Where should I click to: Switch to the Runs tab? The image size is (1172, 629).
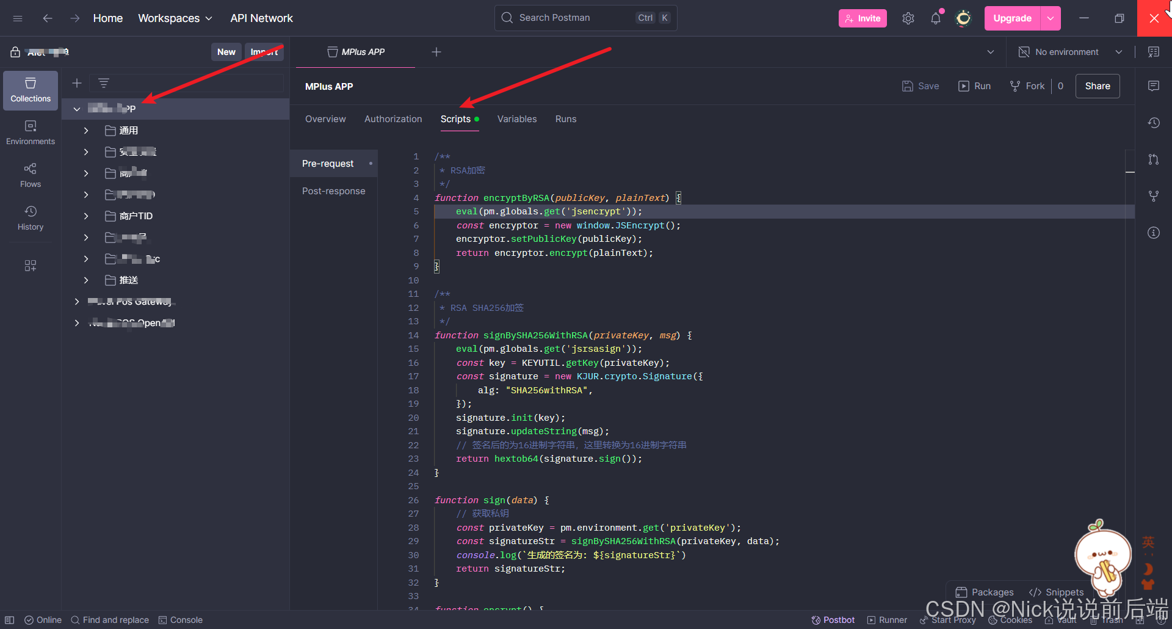click(x=566, y=119)
